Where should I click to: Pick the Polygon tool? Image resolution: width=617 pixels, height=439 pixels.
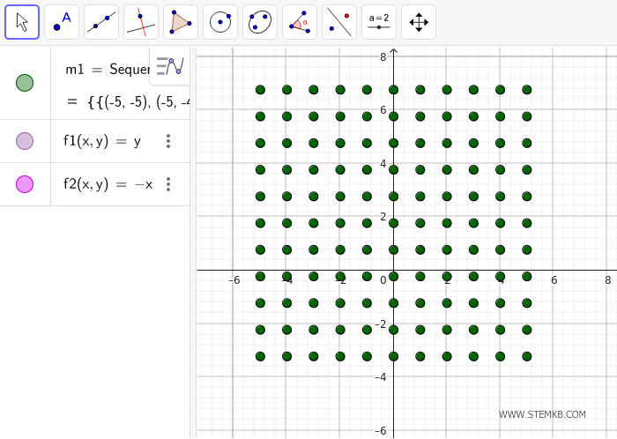click(x=181, y=22)
